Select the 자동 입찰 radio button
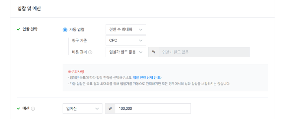283x127 pixels. pyautogui.click(x=65, y=30)
